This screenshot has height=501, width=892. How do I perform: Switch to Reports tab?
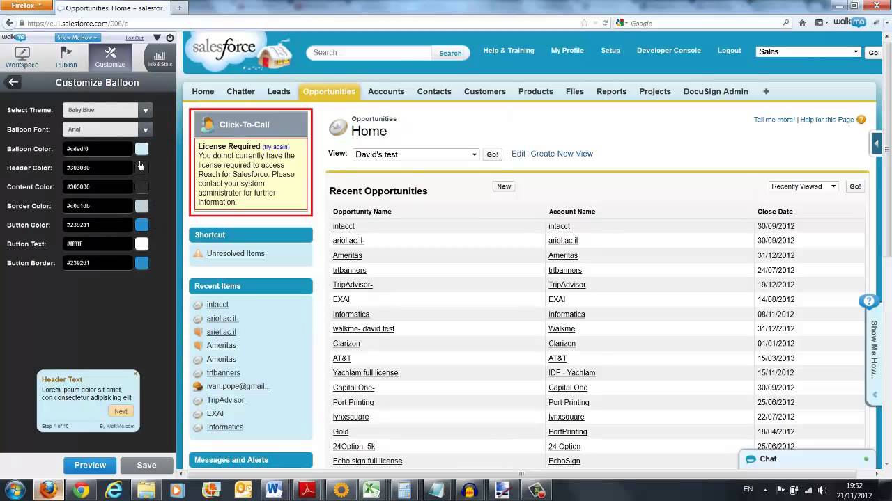click(611, 91)
